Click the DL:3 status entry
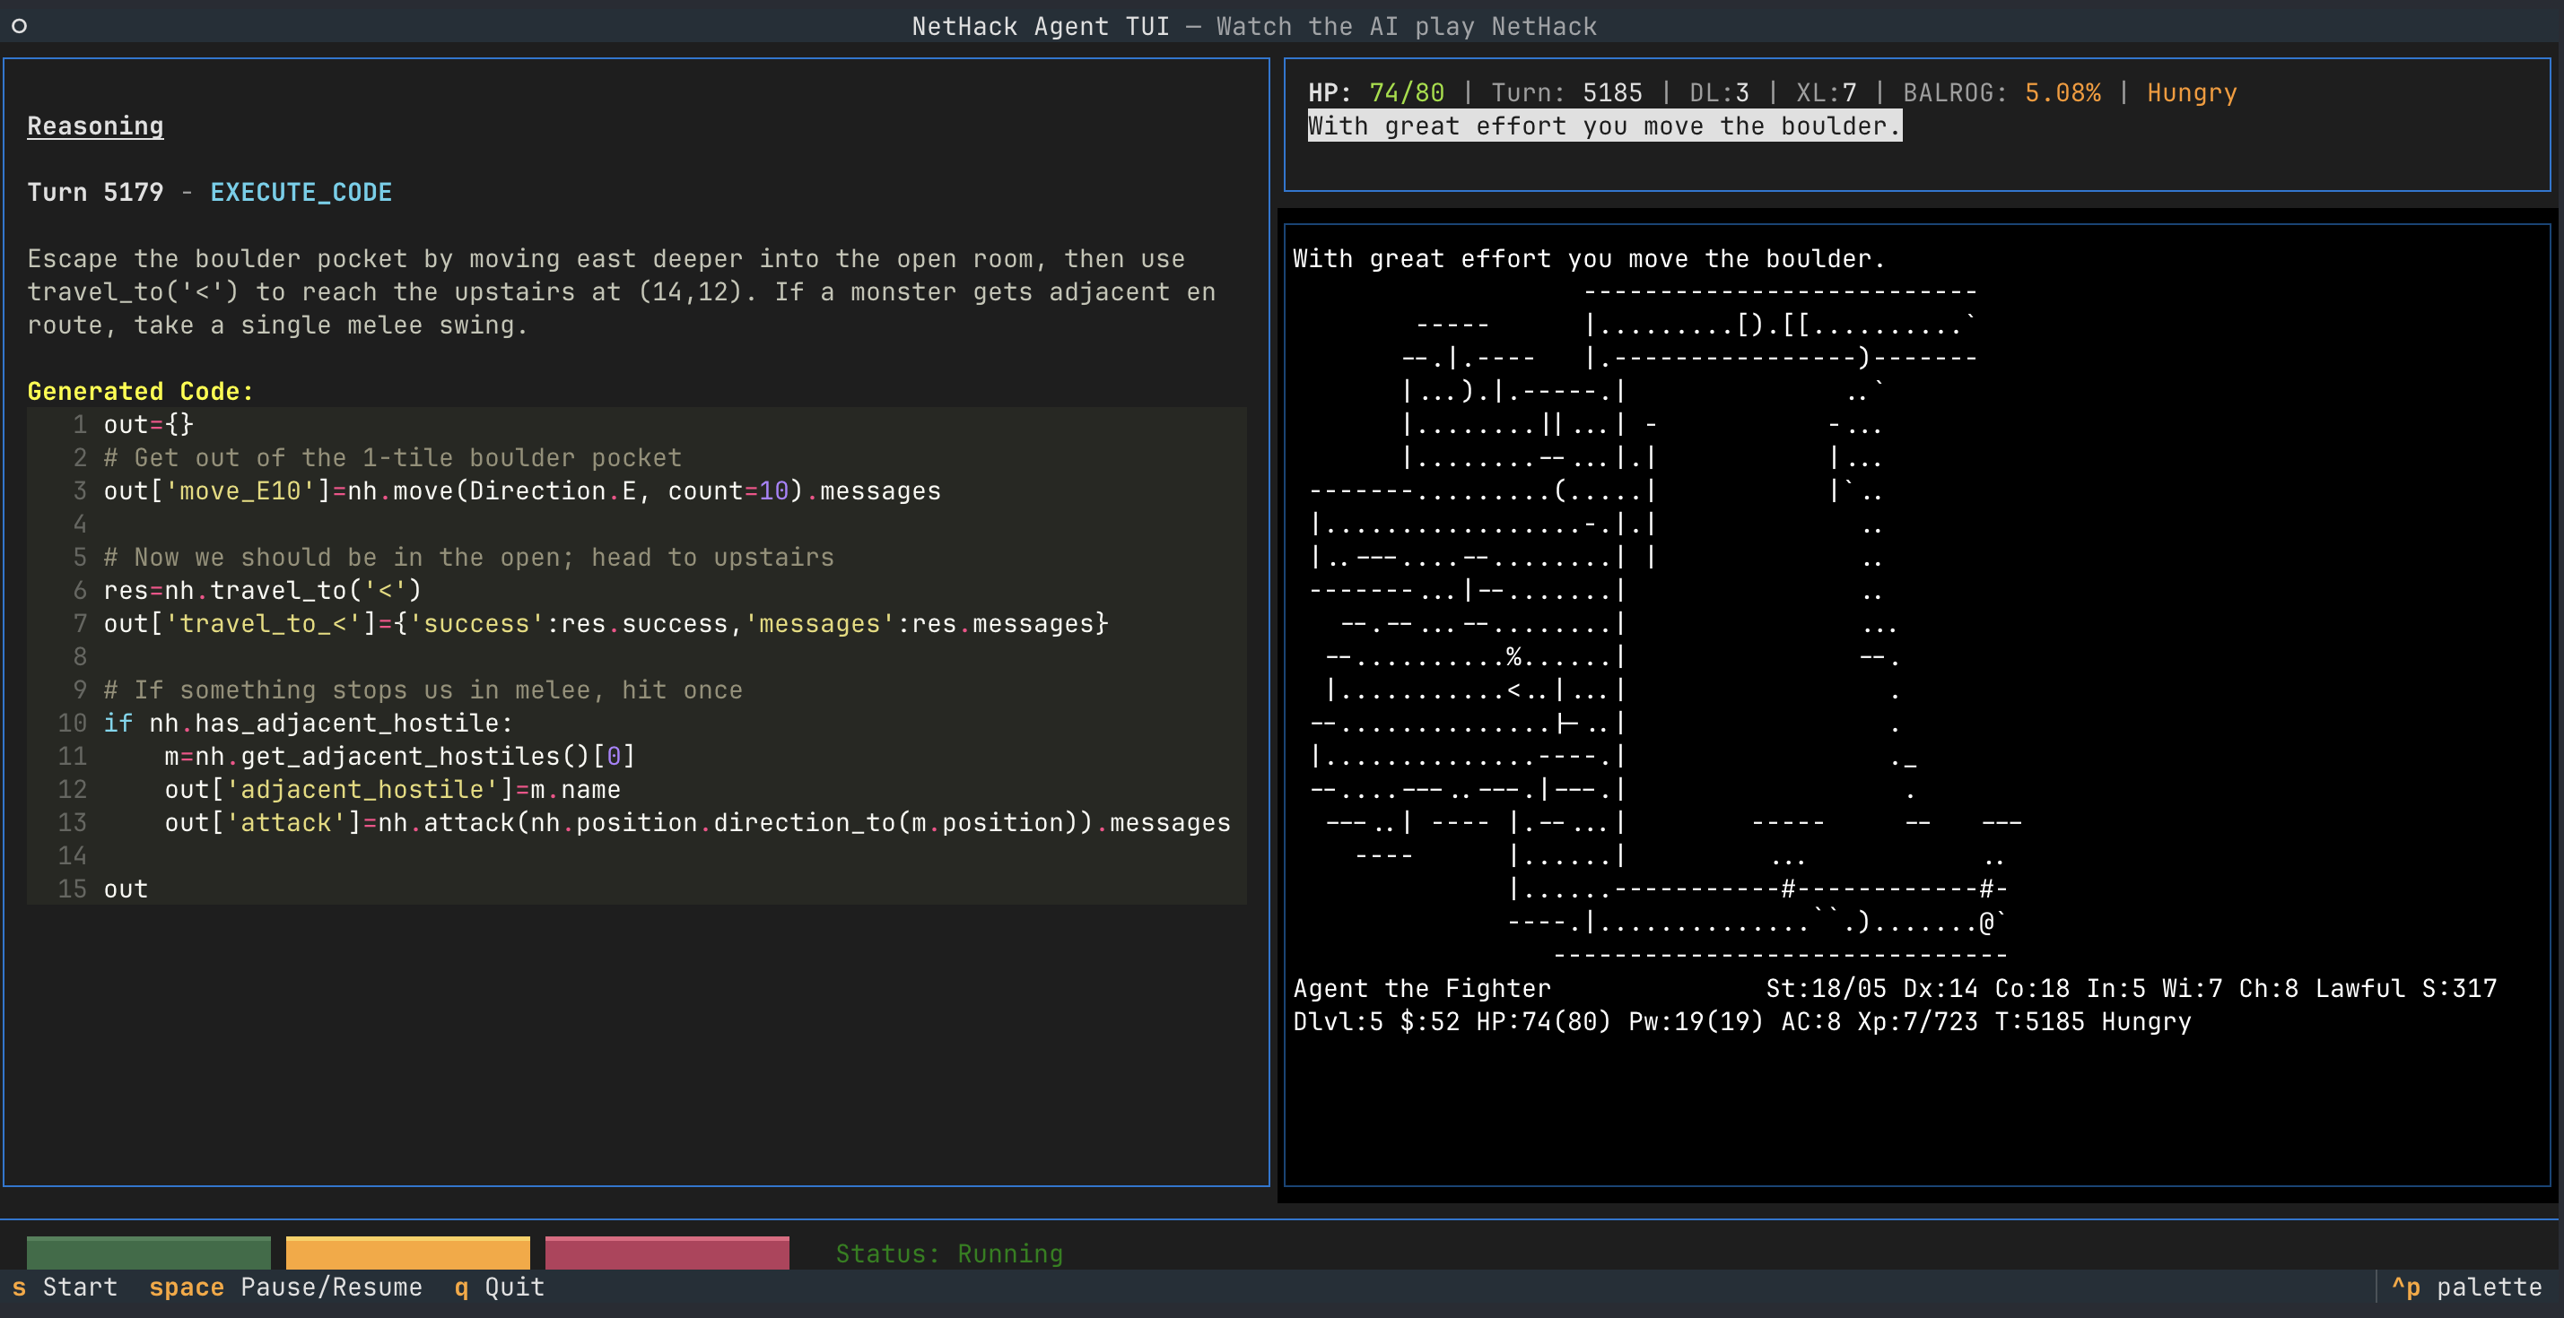The height and width of the screenshot is (1318, 2564). pyautogui.click(x=1719, y=92)
